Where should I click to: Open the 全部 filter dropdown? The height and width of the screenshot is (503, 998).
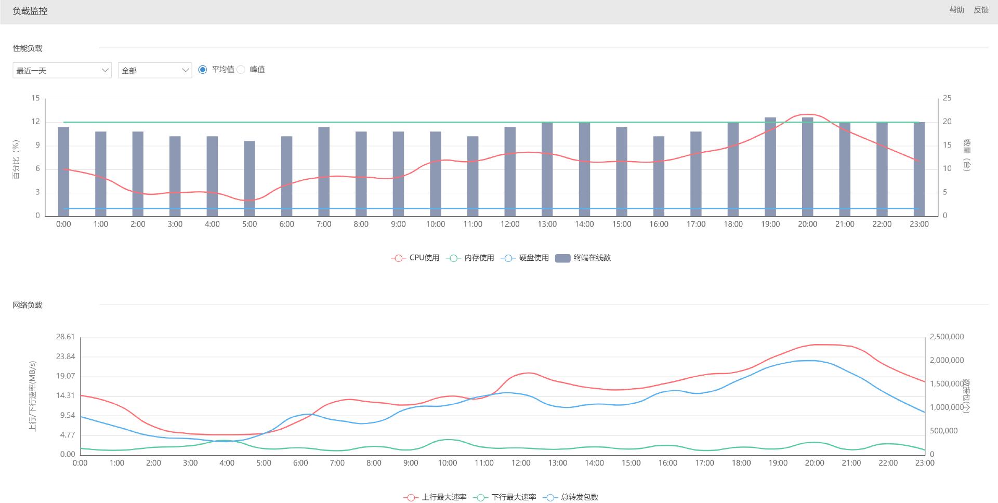coord(155,71)
